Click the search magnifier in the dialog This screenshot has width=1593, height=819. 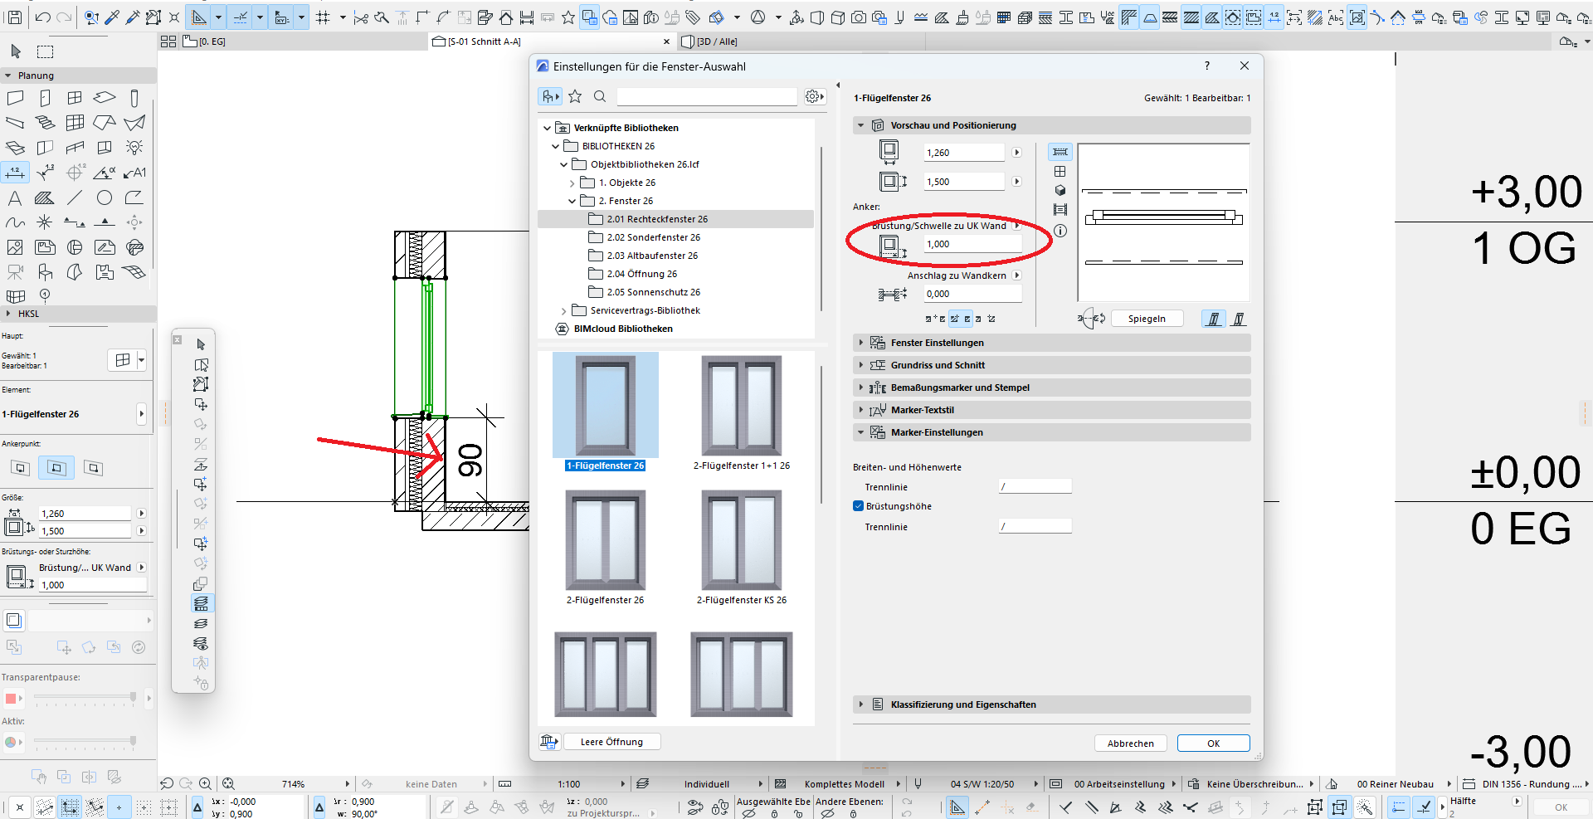600,97
